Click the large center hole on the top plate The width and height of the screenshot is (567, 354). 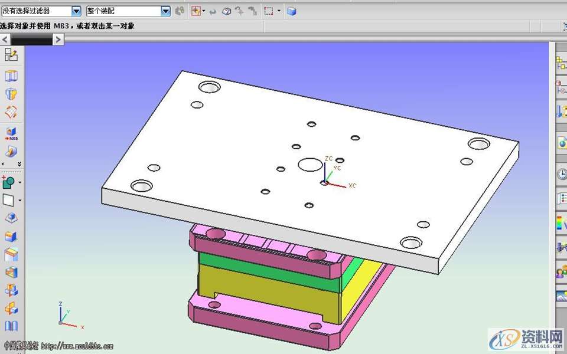pos(309,164)
